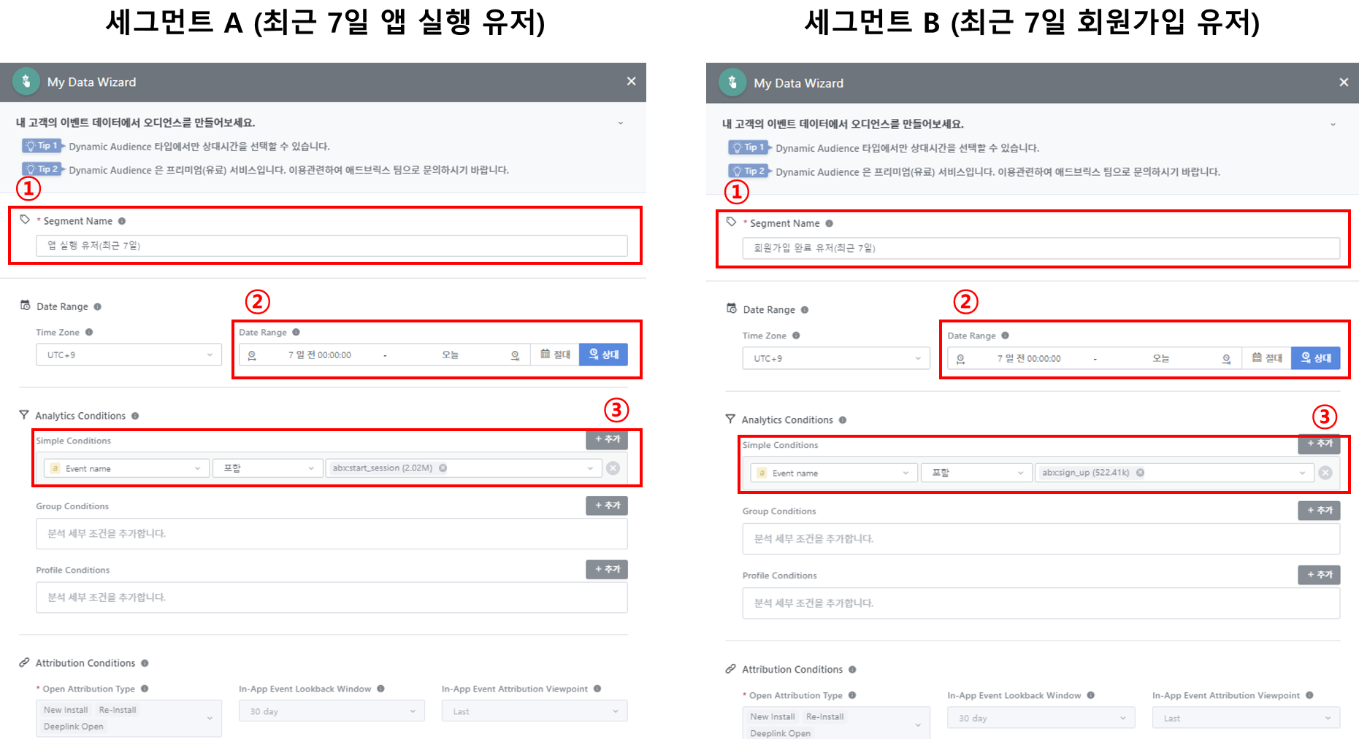Open Event name dropdown in Segment B

(x=834, y=473)
